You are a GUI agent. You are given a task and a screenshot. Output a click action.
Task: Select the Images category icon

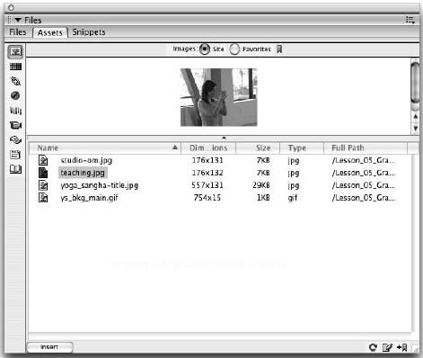(15, 52)
